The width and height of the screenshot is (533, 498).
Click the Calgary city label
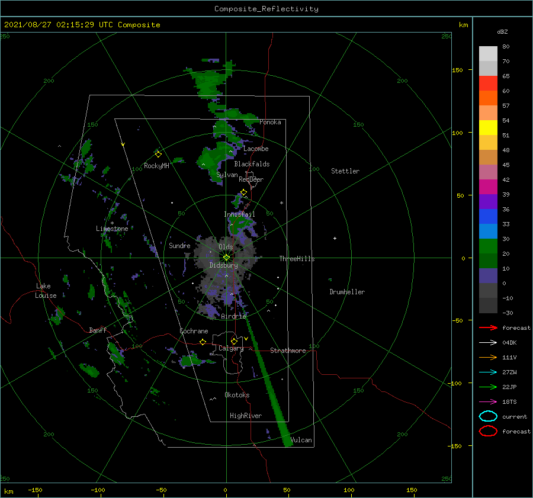(231, 348)
